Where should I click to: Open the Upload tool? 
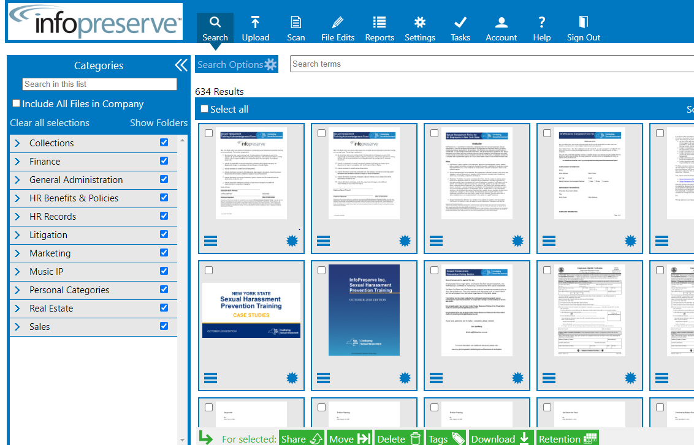(256, 26)
